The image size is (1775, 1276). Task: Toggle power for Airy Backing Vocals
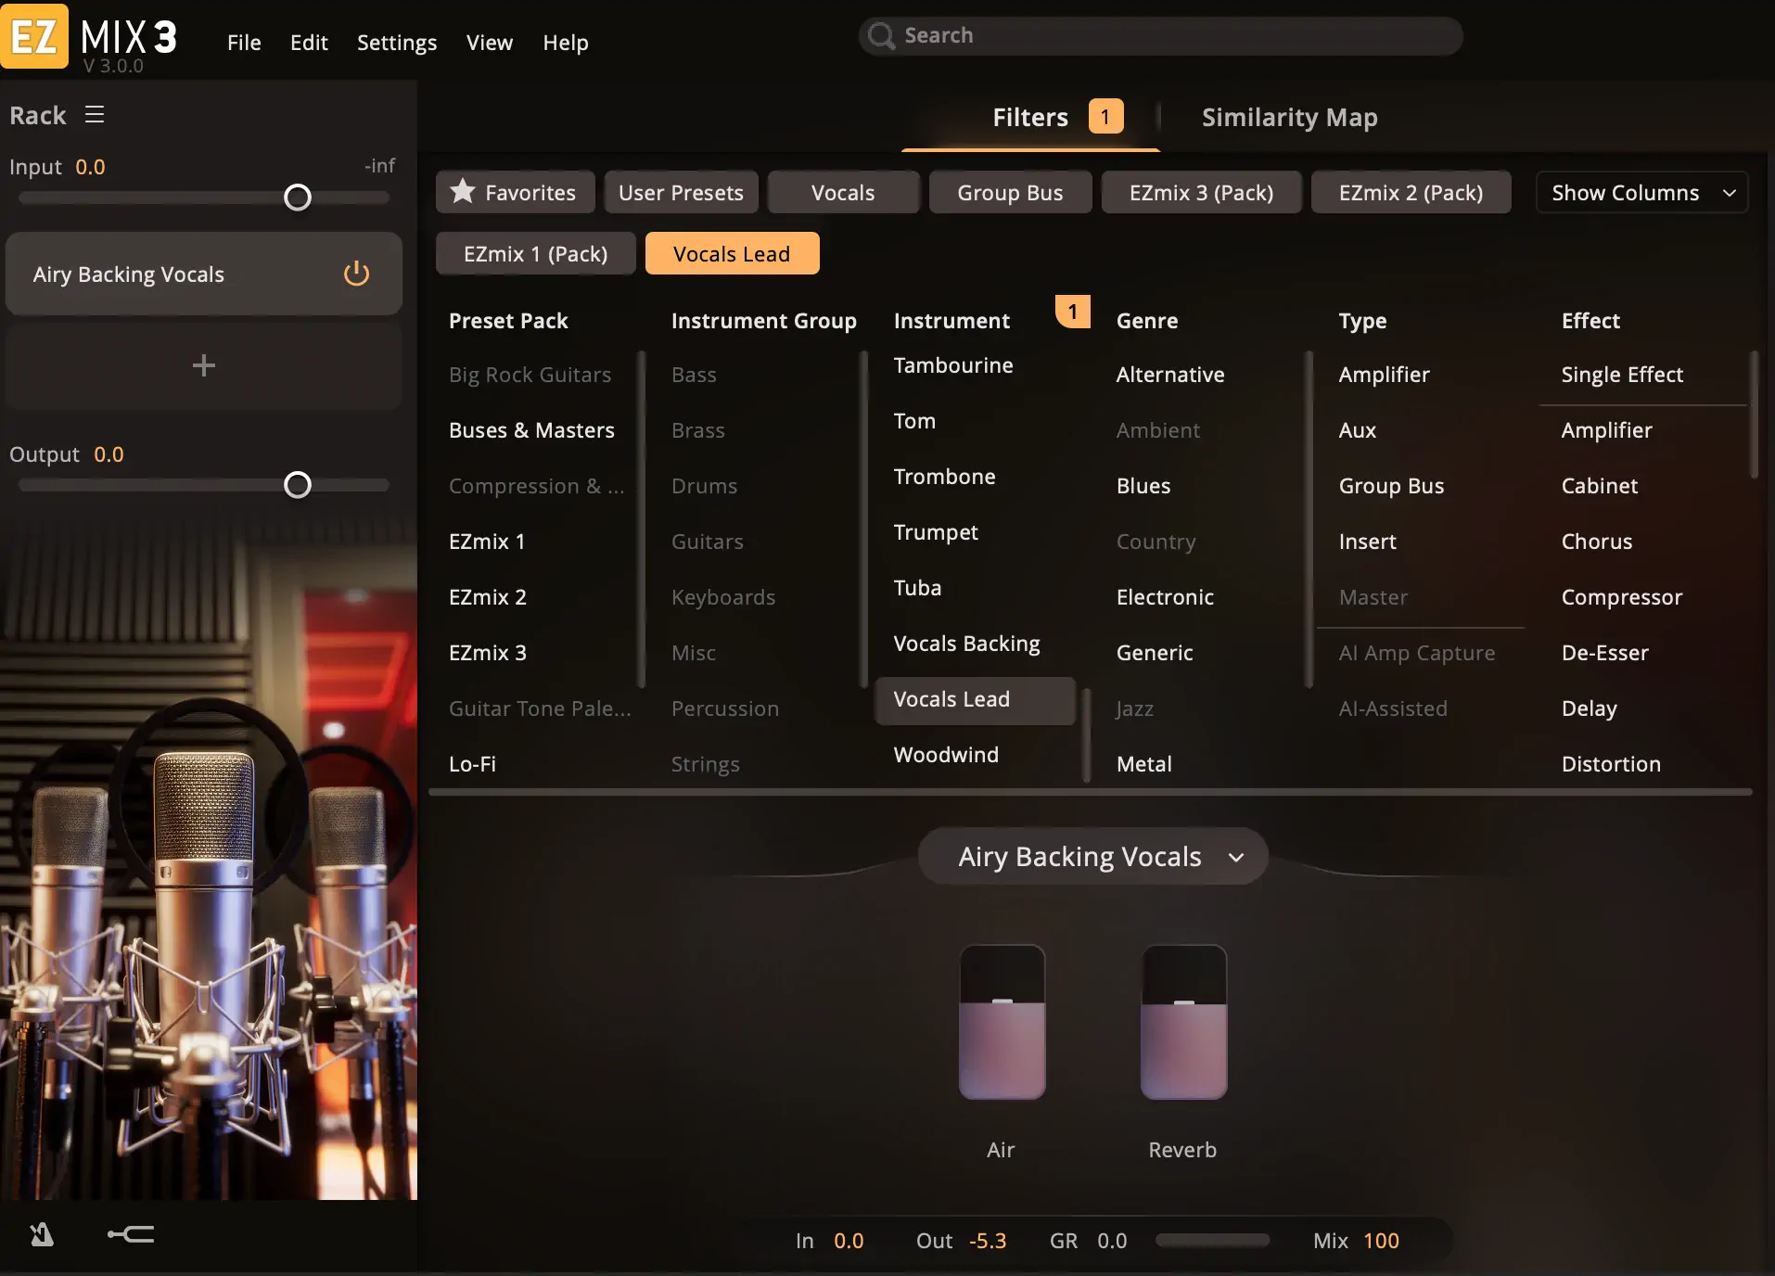pos(356,274)
